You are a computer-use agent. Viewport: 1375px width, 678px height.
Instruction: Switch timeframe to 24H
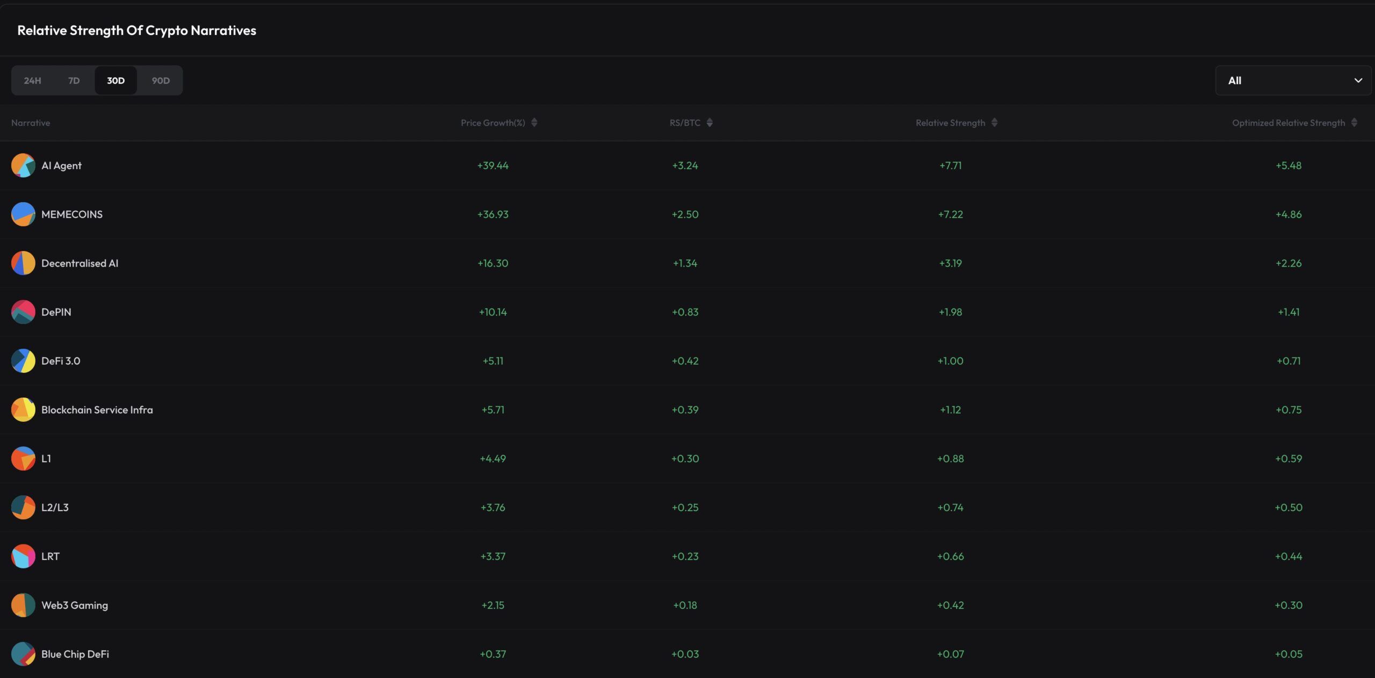click(x=32, y=80)
